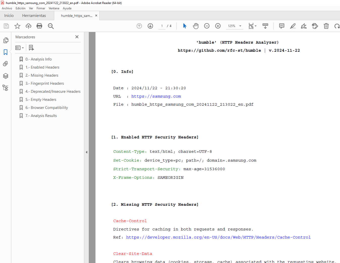
Task: Open the sign document pen icon
Action: 304,26
